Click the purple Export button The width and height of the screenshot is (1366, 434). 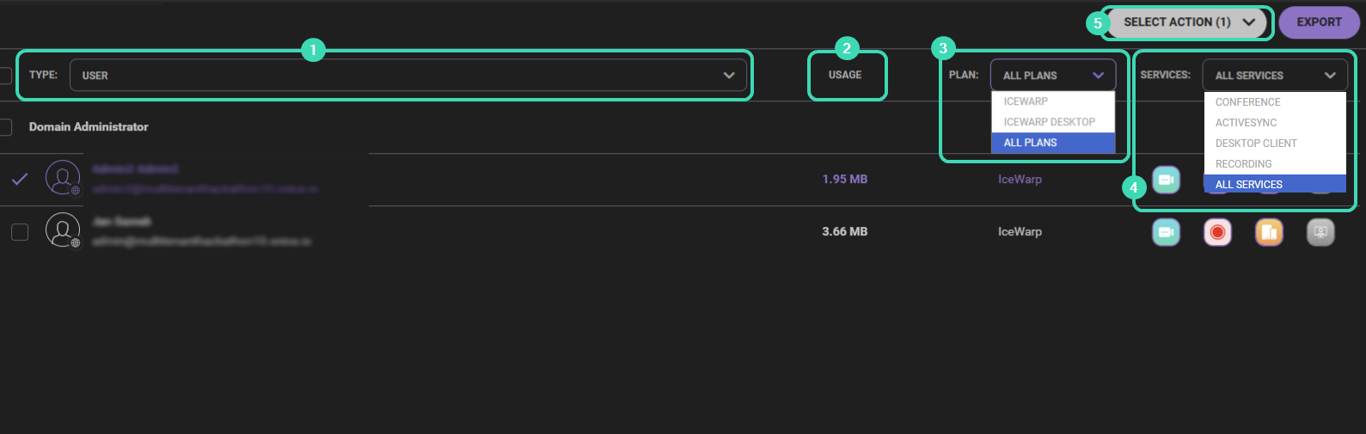[x=1319, y=22]
